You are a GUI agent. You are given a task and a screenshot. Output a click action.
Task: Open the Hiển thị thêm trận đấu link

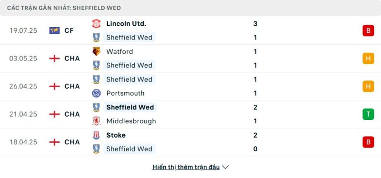[186, 167]
